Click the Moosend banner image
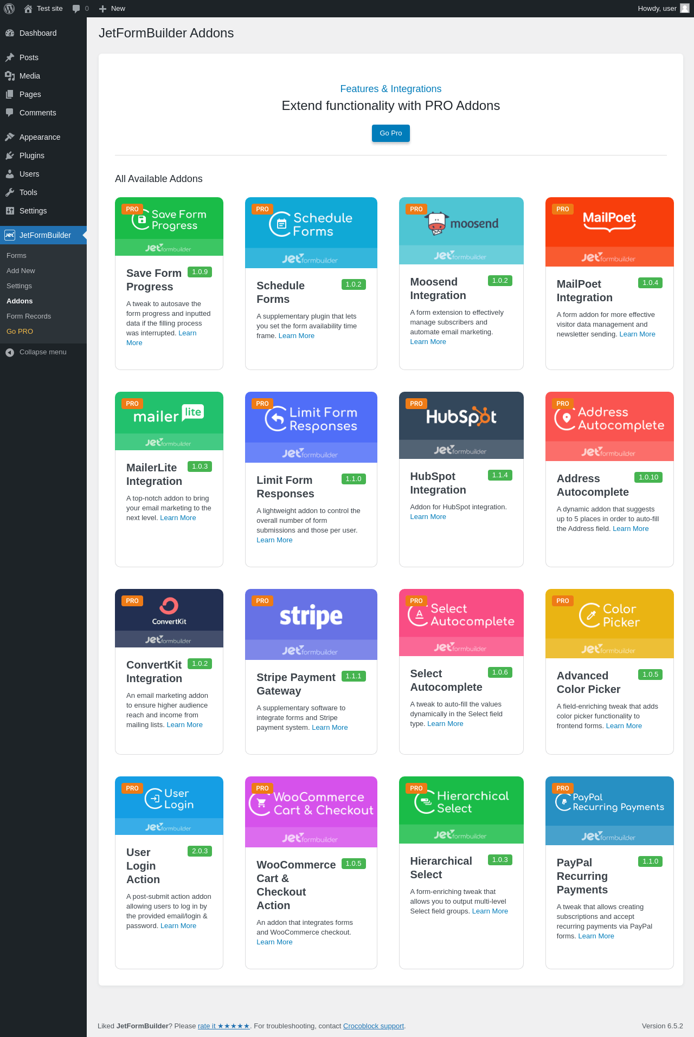This screenshot has width=694, height=1037. tap(461, 231)
